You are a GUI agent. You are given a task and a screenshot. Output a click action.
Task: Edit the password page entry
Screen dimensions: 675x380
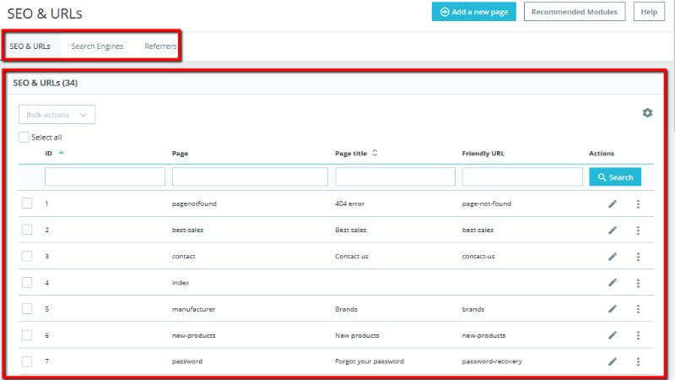click(613, 361)
